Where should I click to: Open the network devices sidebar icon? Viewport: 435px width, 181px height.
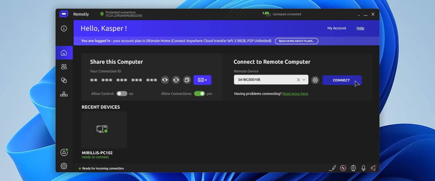pyautogui.click(x=64, y=94)
